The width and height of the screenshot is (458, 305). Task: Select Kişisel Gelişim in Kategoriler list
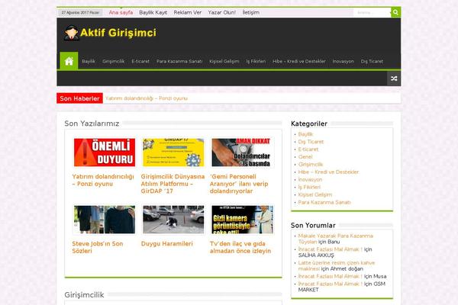pos(315,195)
